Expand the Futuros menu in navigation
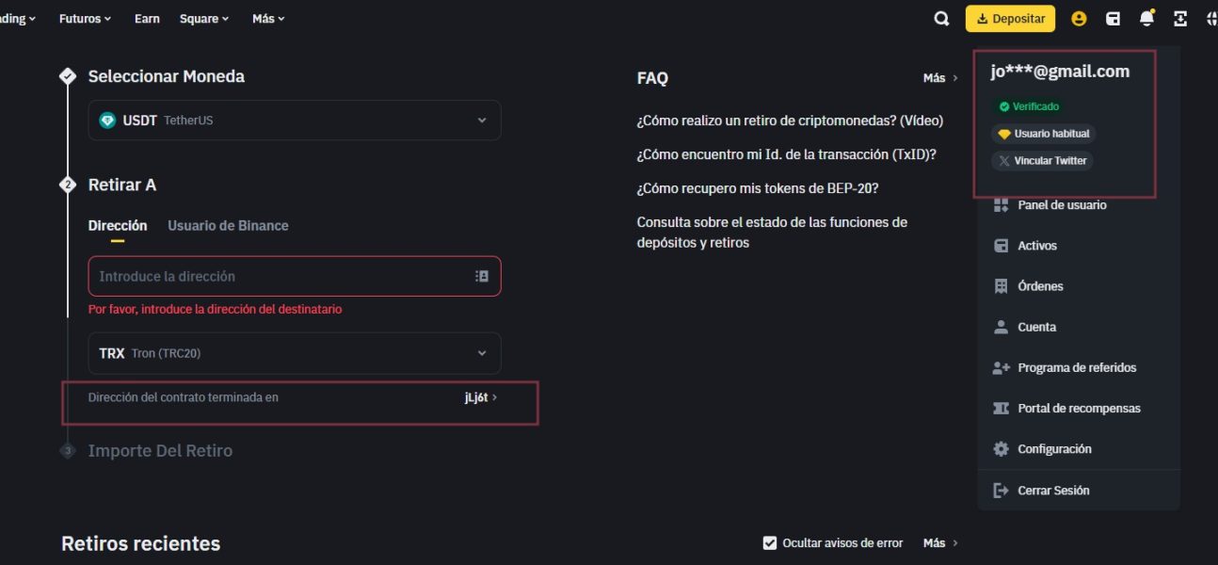The height and width of the screenshot is (565, 1218). coord(85,19)
